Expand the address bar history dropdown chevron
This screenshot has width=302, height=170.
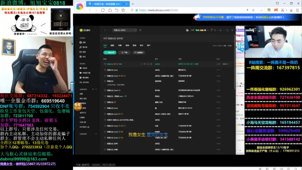coord(261,10)
